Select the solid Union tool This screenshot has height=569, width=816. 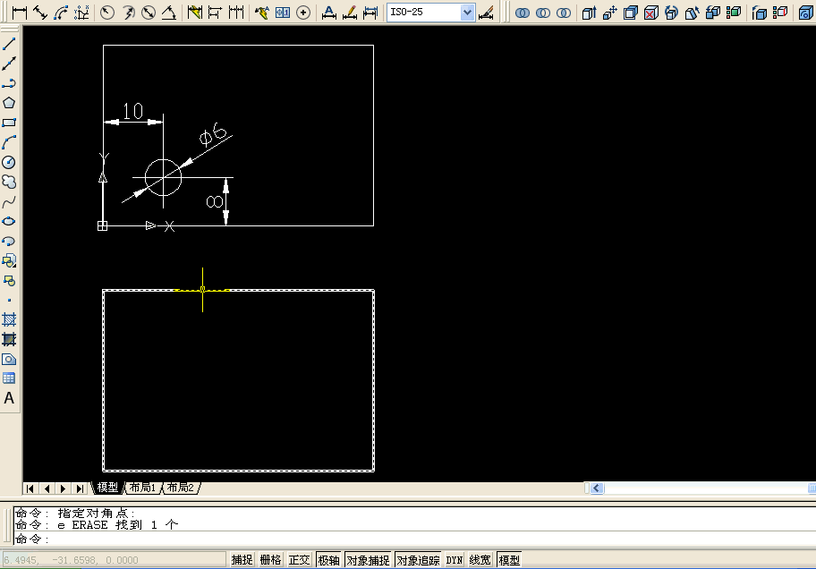tap(522, 13)
